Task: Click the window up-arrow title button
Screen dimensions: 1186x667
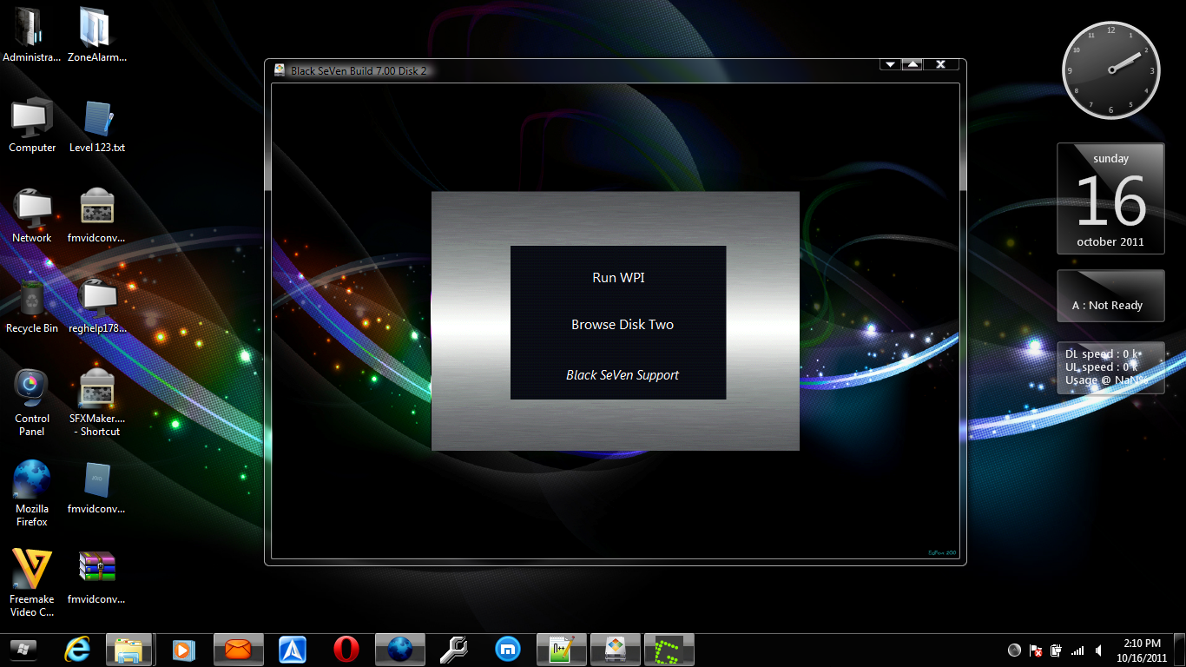Action: pyautogui.click(x=913, y=64)
